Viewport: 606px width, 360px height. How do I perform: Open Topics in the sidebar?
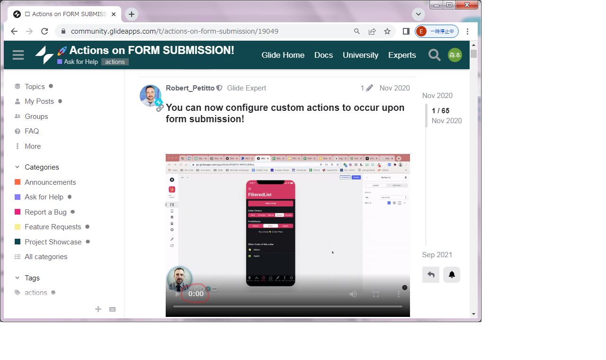[x=35, y=87]
